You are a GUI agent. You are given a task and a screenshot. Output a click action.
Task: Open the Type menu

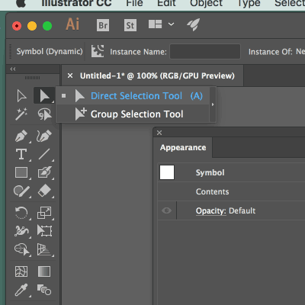(249, 4)
